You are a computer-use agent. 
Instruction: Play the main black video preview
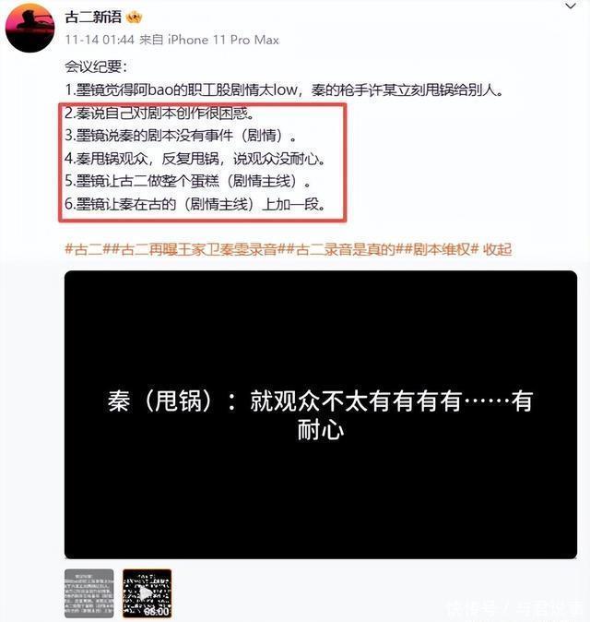[321, 415]
